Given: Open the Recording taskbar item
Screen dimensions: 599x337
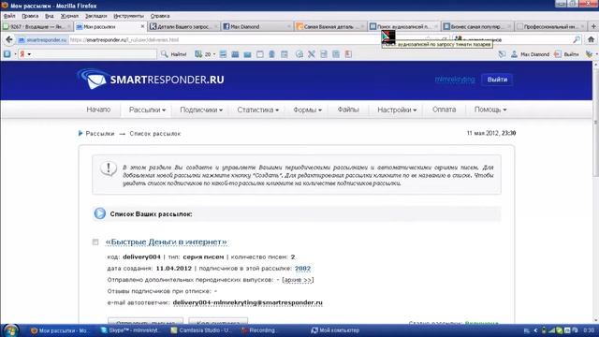Looking at the screenshot, I should click(259, 330).
